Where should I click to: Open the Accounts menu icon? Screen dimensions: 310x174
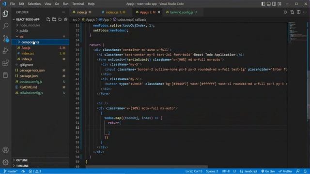pos(5,150)
